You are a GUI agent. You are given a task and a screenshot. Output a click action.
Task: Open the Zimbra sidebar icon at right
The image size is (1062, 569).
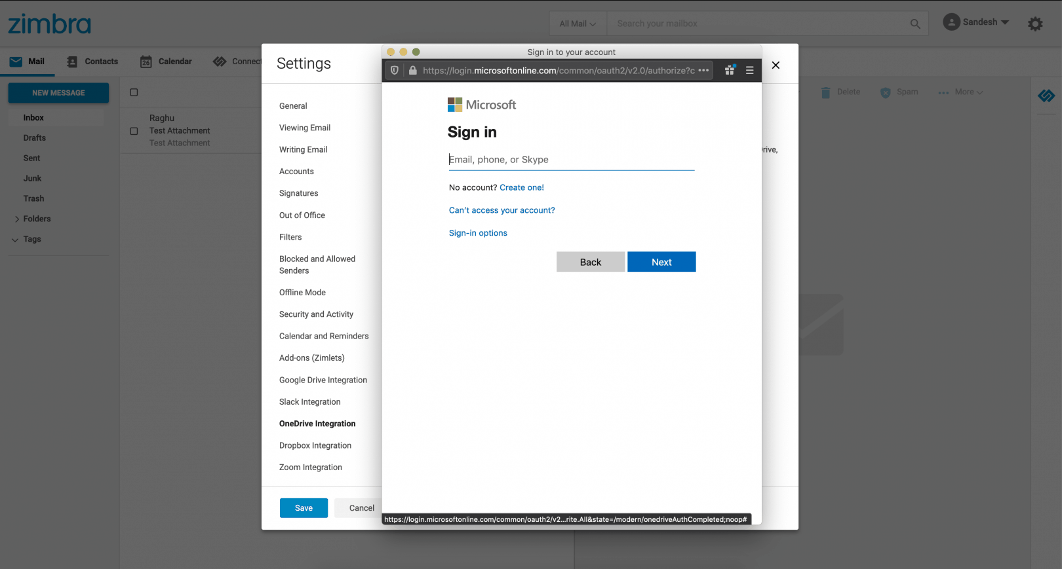1046,96
